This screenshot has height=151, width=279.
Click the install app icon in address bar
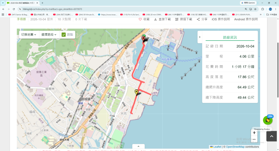[250, 9]
